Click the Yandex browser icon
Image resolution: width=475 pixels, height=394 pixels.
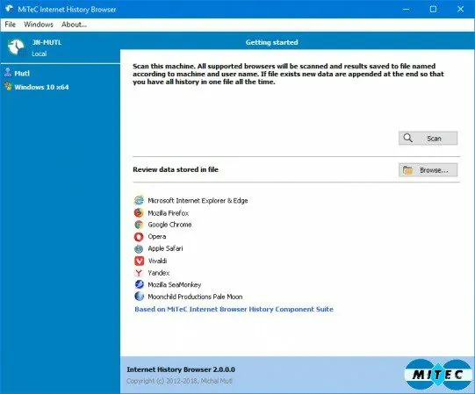coord(139,273)
